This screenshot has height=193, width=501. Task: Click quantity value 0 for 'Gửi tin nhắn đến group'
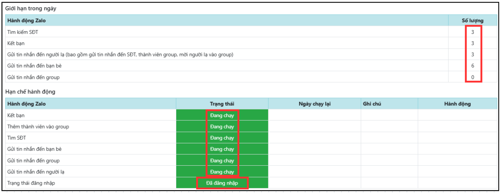click(x=472, y=77)
